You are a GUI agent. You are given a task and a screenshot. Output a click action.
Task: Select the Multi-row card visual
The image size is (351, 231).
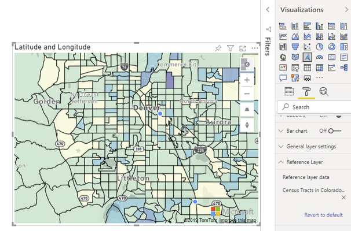pyautogui.click(x=344, y=57)
